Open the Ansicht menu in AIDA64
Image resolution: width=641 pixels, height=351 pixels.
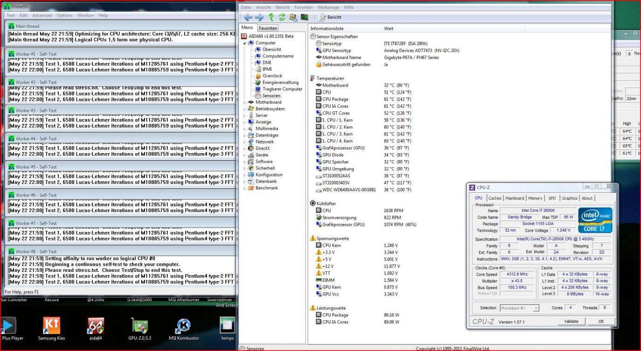tap(263, 7)
